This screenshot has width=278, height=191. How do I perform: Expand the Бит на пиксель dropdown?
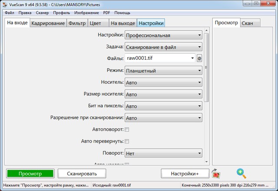(x=163, y=106)
